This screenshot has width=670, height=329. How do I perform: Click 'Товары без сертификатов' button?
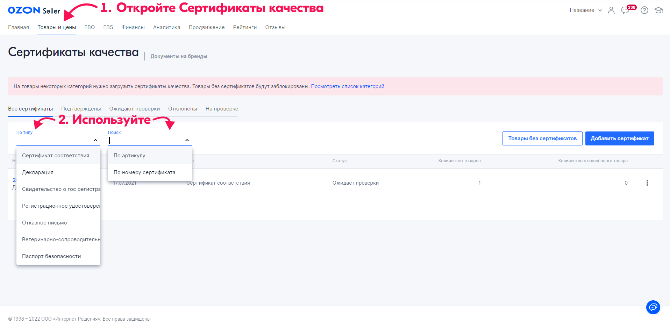pyautogui.click(x=542, y=138)
